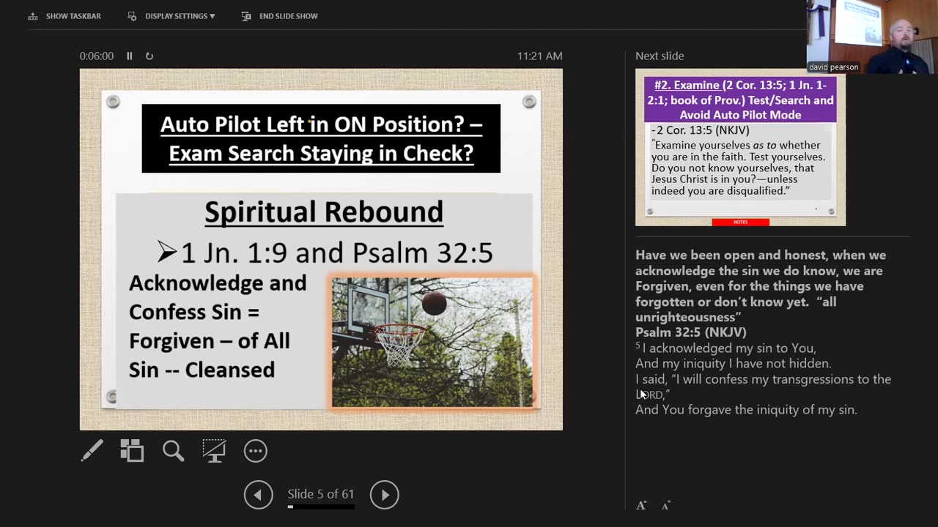Image resolution: width=938 pixels, height=527 pixels.
Task: Click the '1 Jn. 1:9 and Psalm 32:5' line
Action: 325,252
